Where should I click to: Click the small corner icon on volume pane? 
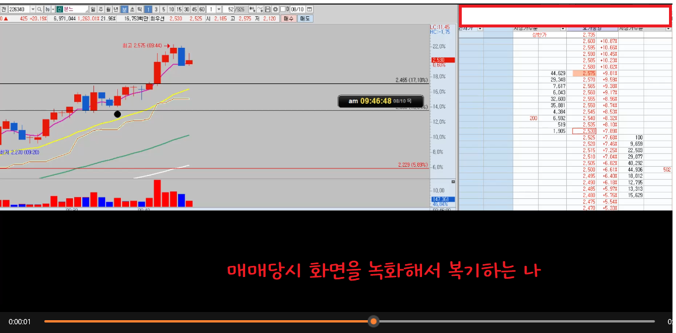(x=452, y=182)
